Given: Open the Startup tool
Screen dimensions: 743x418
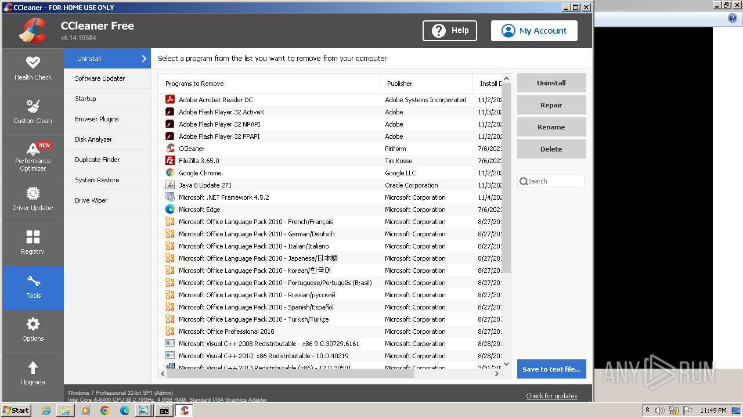Looking at the screenshot, I should click(107, 99).
